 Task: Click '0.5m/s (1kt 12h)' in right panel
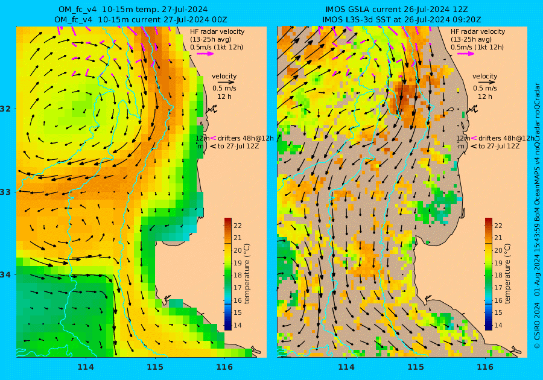click(x=477, y=48)
